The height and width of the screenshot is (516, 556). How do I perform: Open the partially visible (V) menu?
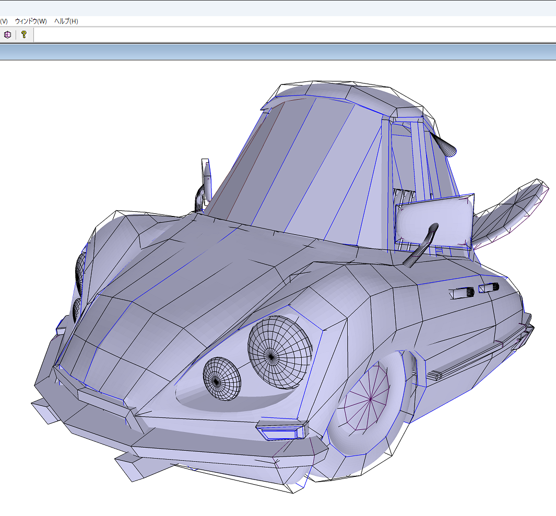pos(4,21)
